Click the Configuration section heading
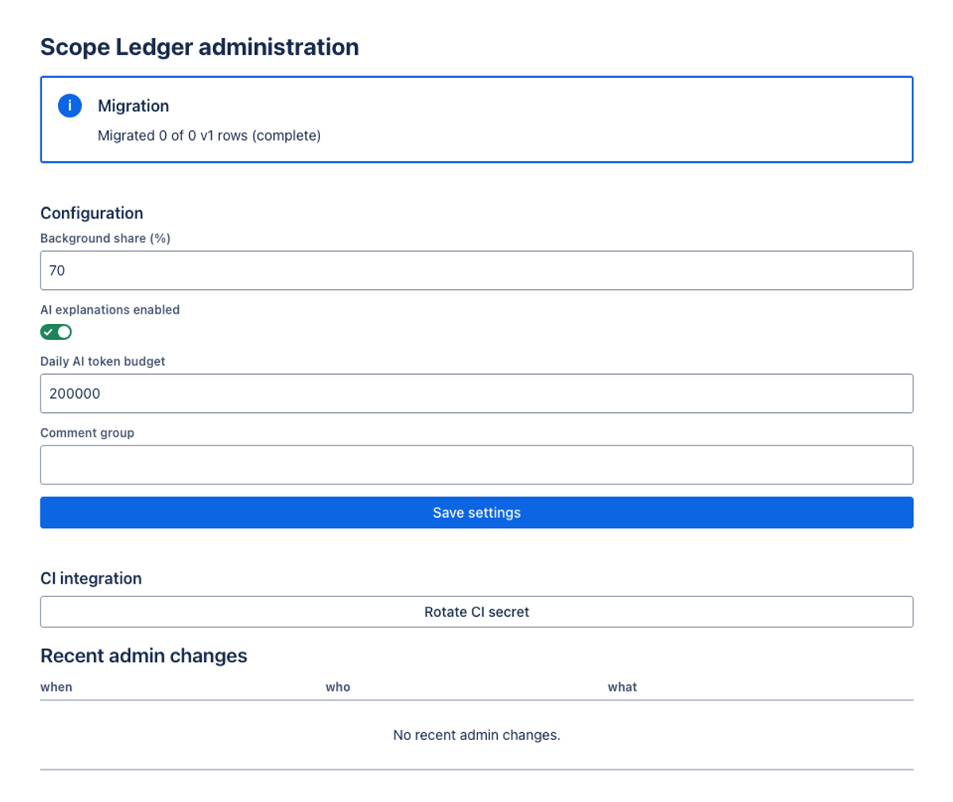This screenshot has height=802, width=953. click(92, 213)
